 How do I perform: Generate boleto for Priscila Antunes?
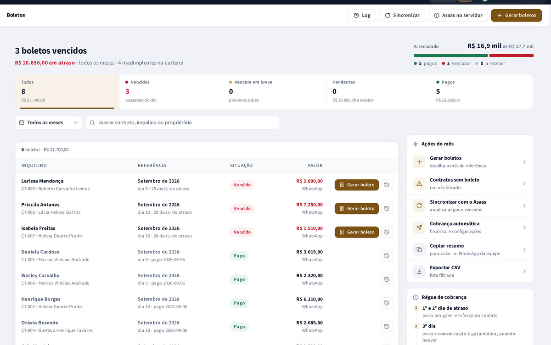[x=357, y=208]
